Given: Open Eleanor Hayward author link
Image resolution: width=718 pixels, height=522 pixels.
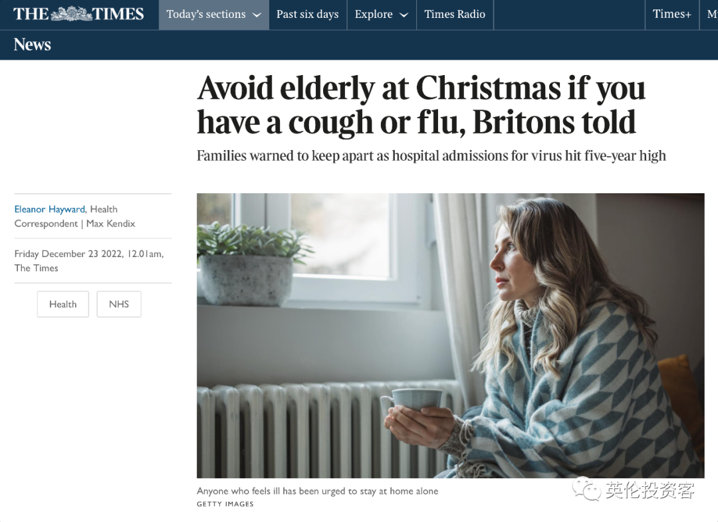Looking at the screenshot, I should 49,209.
